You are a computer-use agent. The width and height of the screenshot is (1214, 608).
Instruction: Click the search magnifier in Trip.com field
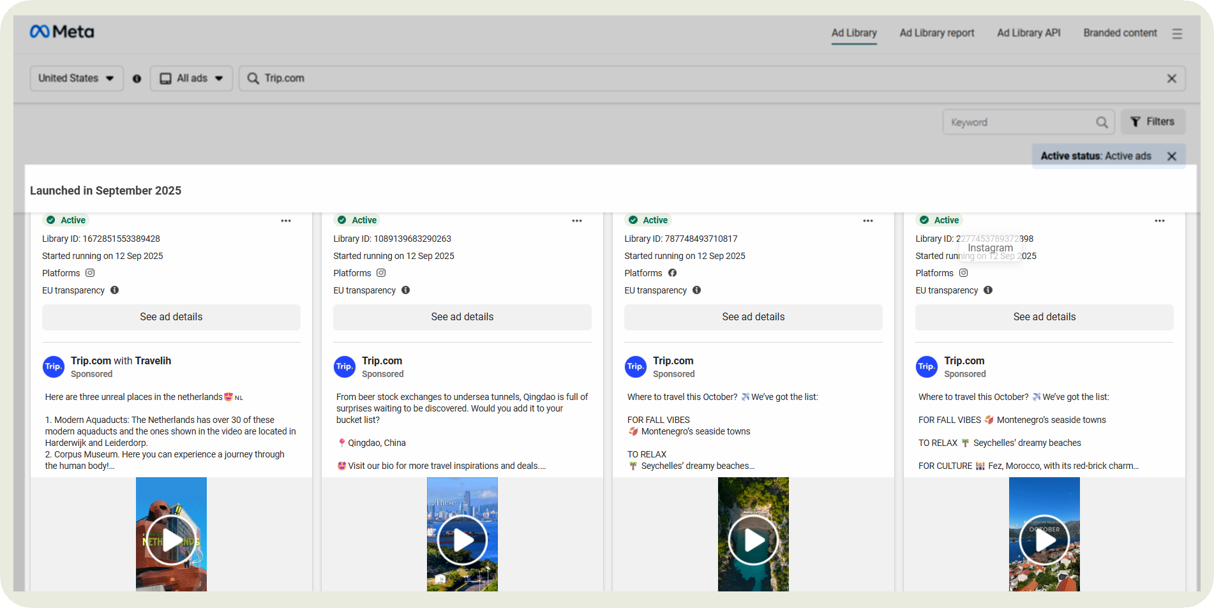(253, 78)
